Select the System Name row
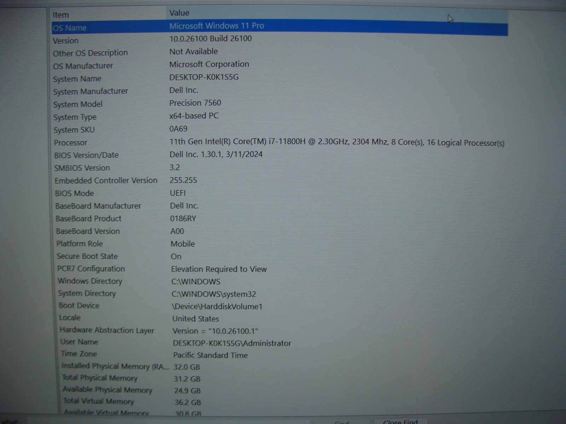 coord(77,79)
